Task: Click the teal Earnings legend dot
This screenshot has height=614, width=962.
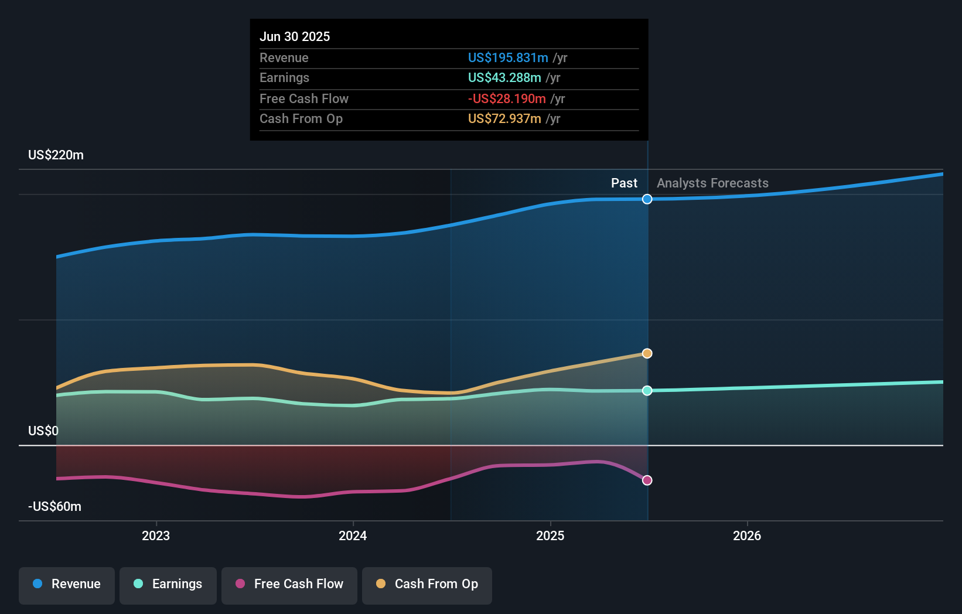Action: (x=137, y=584)
